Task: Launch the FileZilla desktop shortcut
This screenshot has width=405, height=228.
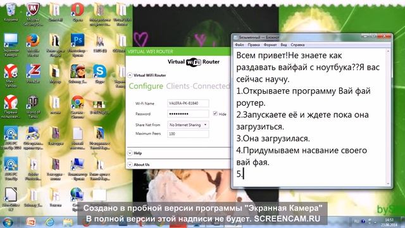Action: tap(33, 73)
